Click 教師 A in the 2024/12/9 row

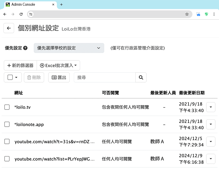coord(157,159)
